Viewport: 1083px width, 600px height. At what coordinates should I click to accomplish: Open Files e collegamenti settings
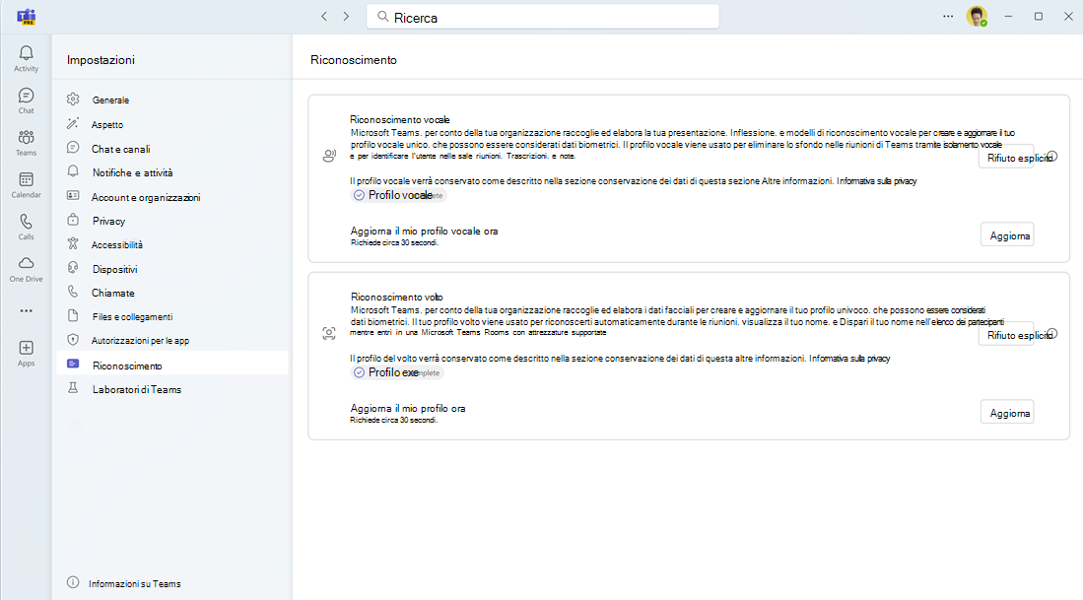(172, 316)
